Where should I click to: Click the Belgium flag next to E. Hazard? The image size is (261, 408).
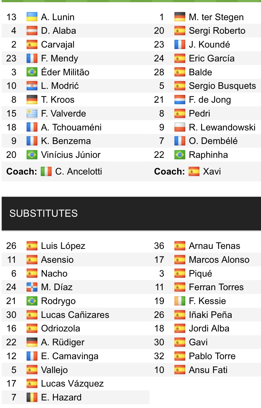point(32,398)
